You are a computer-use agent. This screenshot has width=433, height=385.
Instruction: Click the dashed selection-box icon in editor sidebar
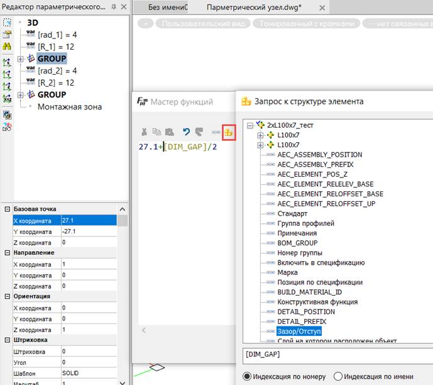(x=7, y=22)
